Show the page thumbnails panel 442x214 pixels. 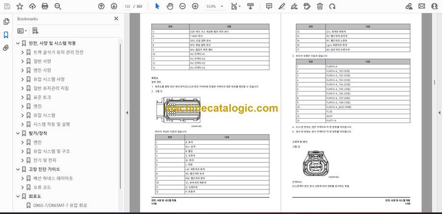(x=6, y=22)
